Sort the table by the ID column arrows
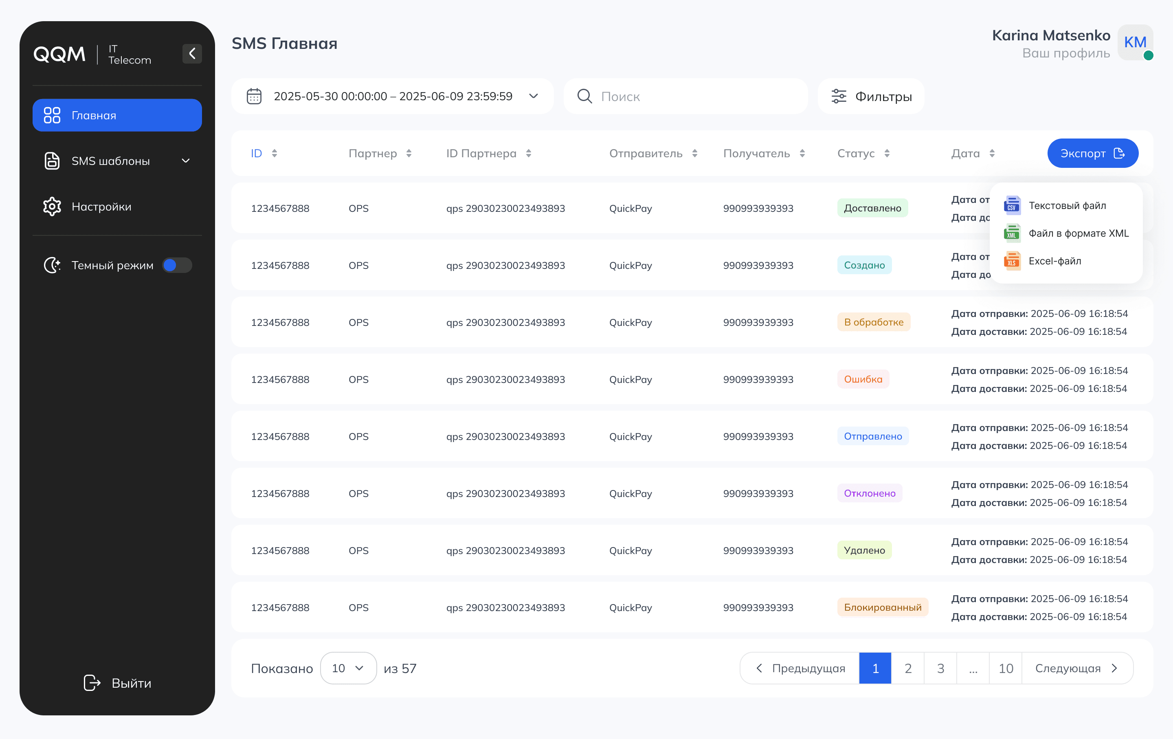Viewport: 1173px width, 739px height. pos(275,153)
